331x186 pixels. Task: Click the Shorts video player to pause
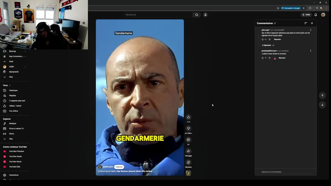point(140,97)
